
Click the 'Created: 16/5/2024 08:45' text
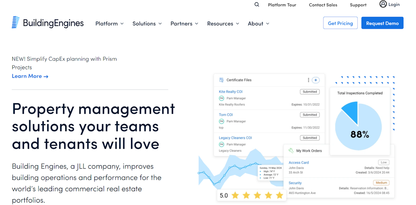372,193
